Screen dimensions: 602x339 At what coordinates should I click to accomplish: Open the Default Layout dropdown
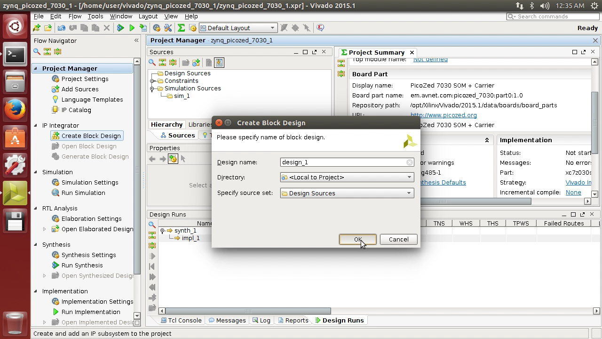coord(238,28)
